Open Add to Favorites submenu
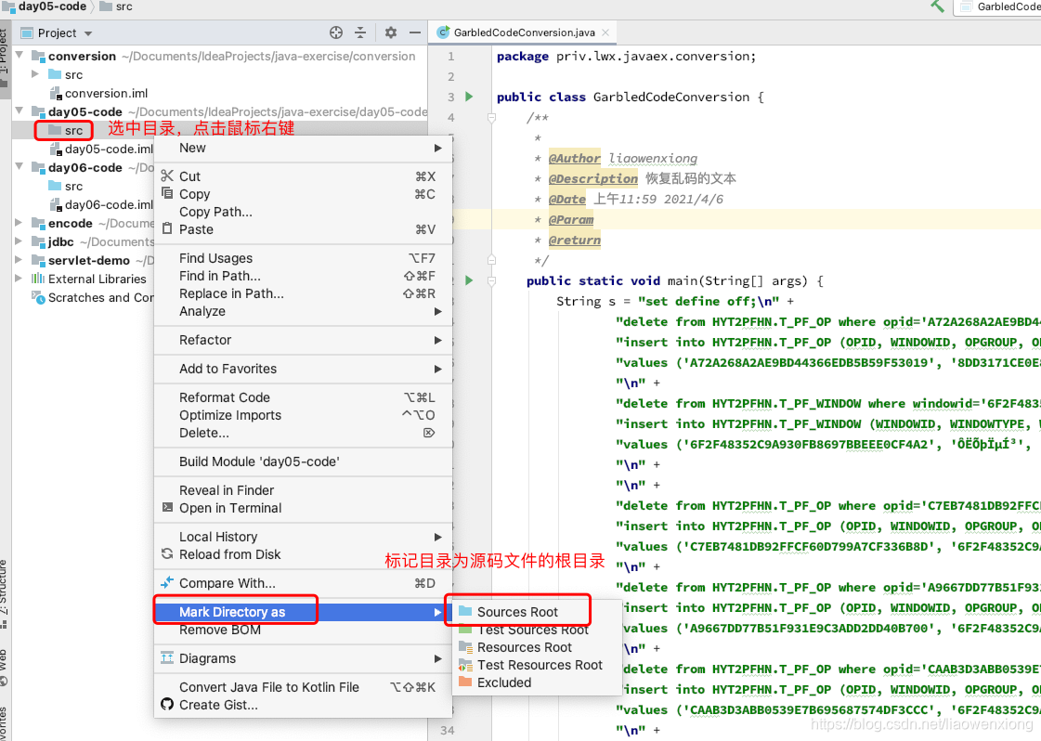 (x=303, y=369)
